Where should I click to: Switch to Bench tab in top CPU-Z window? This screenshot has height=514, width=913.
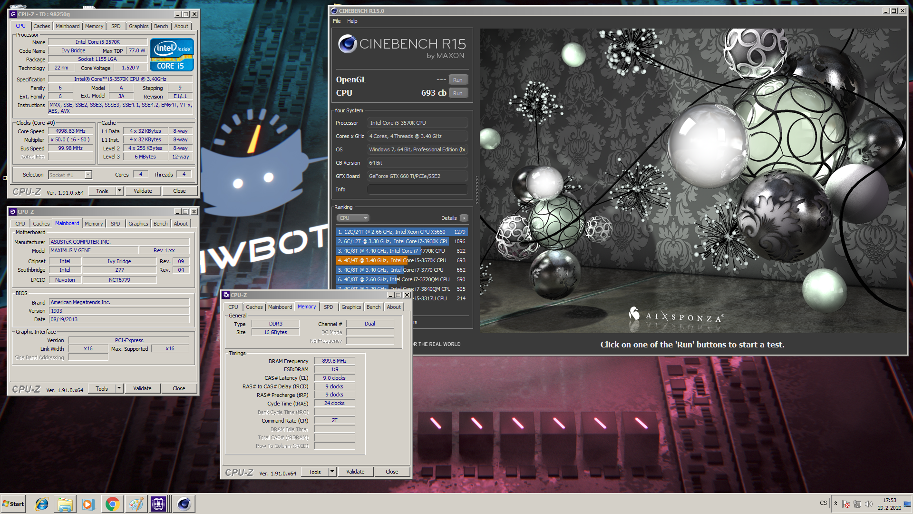pyautogui.click(x=161, y=26)
